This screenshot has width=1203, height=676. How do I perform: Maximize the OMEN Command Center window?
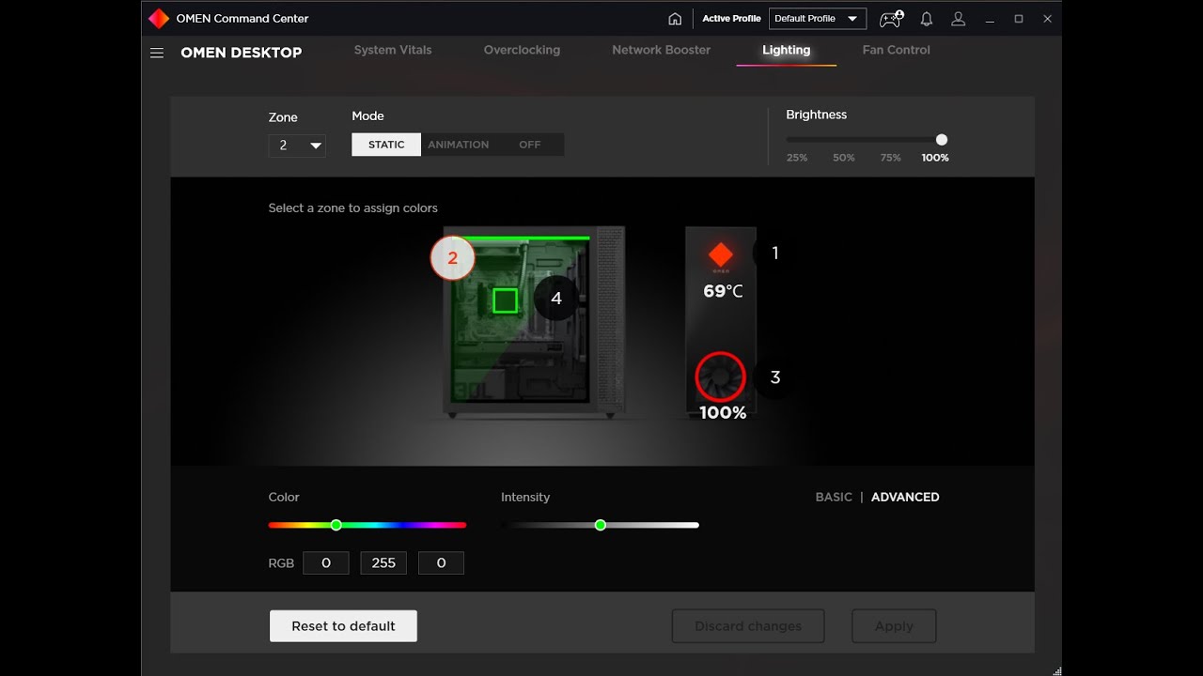[x=1019, y=19]
